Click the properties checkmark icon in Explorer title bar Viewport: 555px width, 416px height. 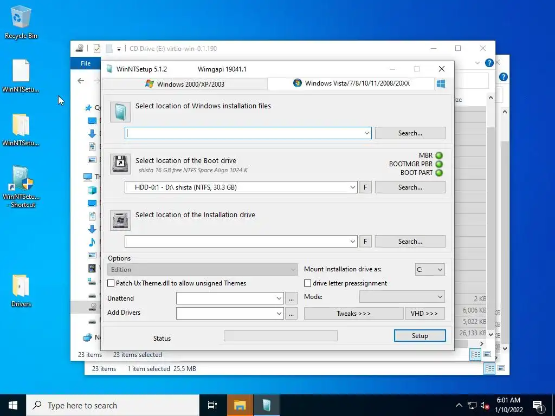96,49
